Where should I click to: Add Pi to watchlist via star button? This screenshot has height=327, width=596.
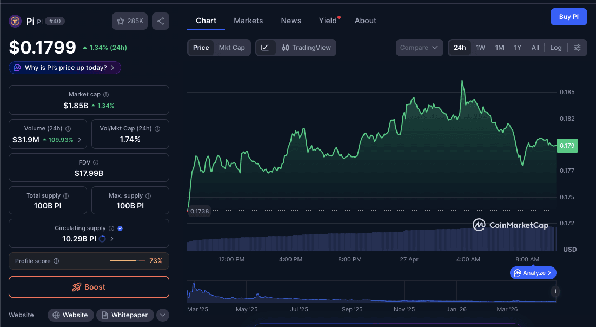point(129,21)
